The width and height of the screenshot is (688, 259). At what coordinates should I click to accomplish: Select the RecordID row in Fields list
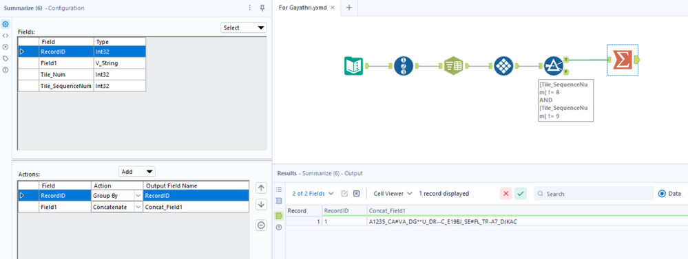pos(82,52)
